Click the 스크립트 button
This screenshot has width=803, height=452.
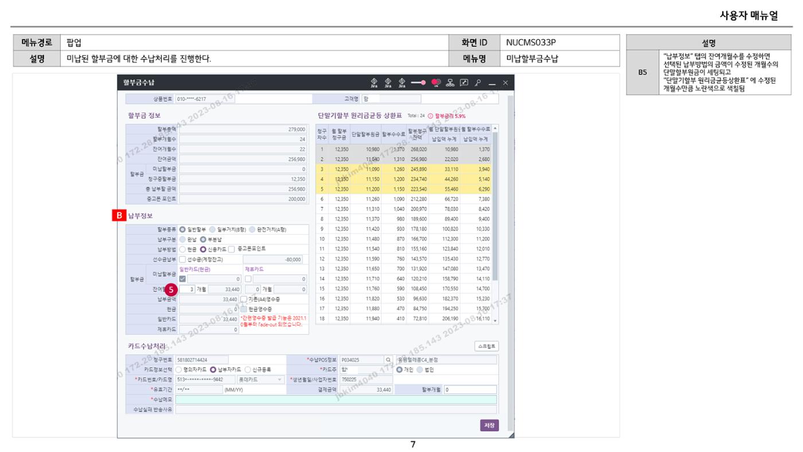click(486, 346)
